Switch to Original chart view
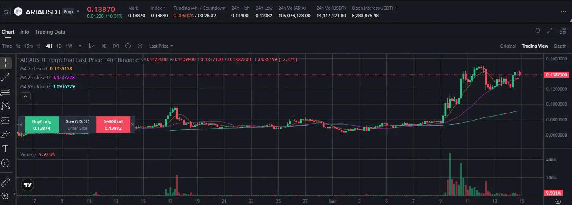 pos(508,46)
